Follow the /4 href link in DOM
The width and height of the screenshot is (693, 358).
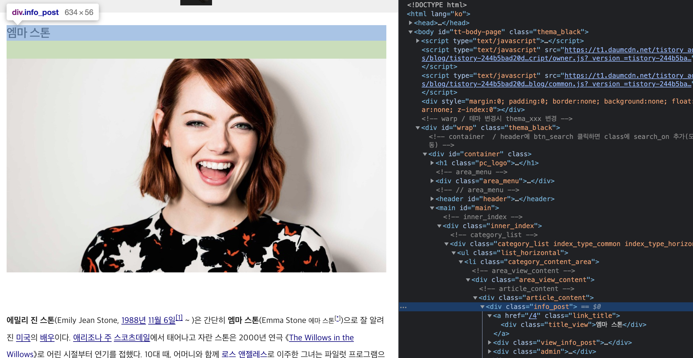pyautogui.click(x=533, y=315)
